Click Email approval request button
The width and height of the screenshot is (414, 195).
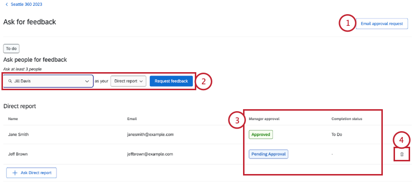point(382,23)
